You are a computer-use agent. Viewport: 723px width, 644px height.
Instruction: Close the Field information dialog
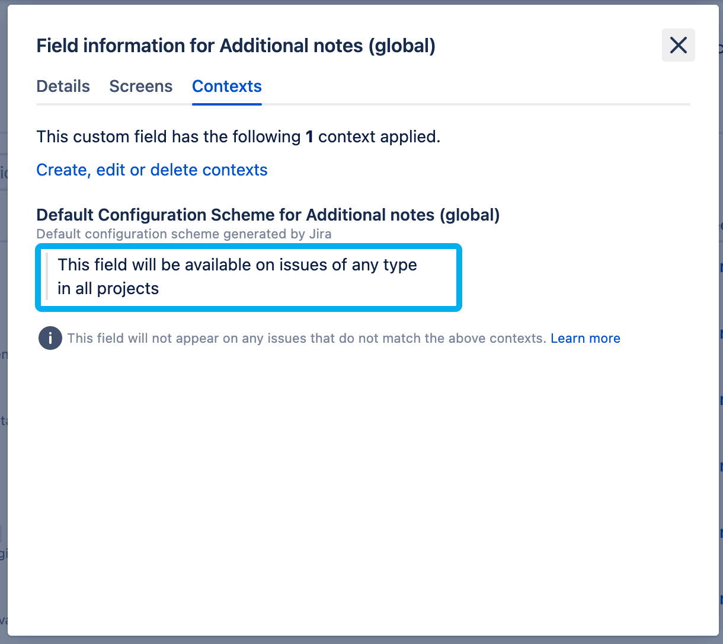click(x=678, y=45)
